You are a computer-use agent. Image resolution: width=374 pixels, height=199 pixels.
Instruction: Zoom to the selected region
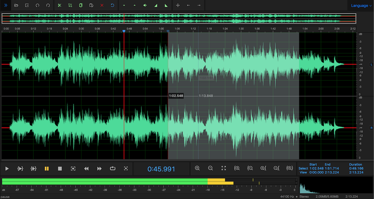tap(290, 168)
